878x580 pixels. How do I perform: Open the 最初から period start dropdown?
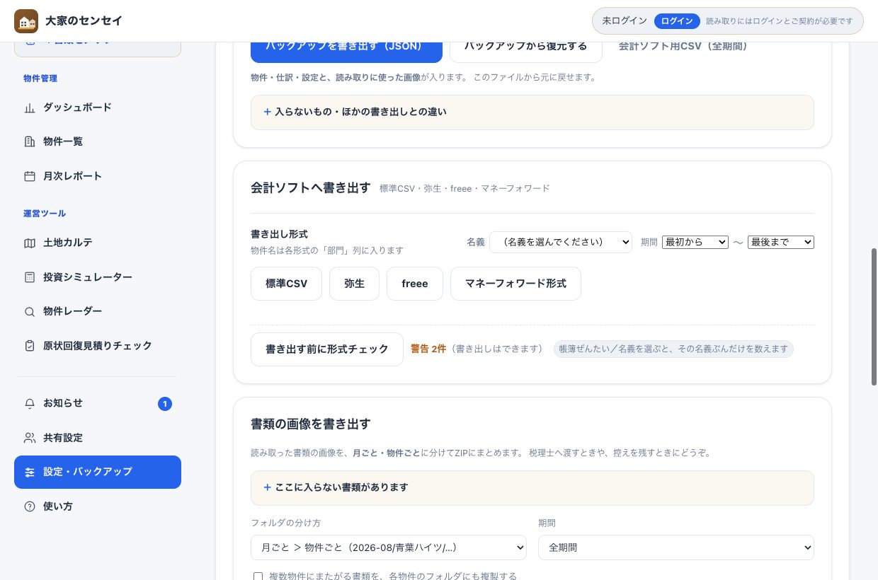(695, 242)
